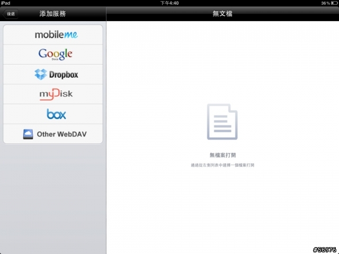Click the Dropbox box logo icon
This screenshot has height=254, width=339.
[41, 74]
